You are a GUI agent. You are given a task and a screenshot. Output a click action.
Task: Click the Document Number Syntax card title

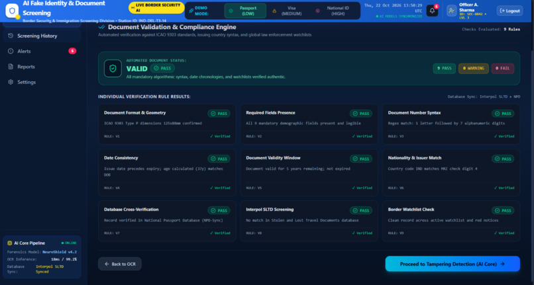click(x=415, y=112)
